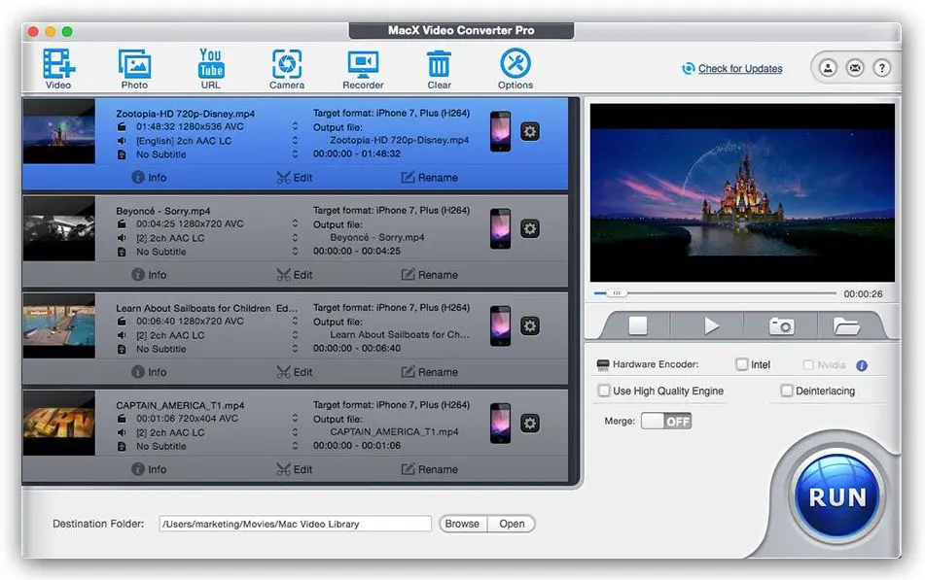
Task: Take a snapshot using the preview camera icon
Action: [x=781, y=325]
